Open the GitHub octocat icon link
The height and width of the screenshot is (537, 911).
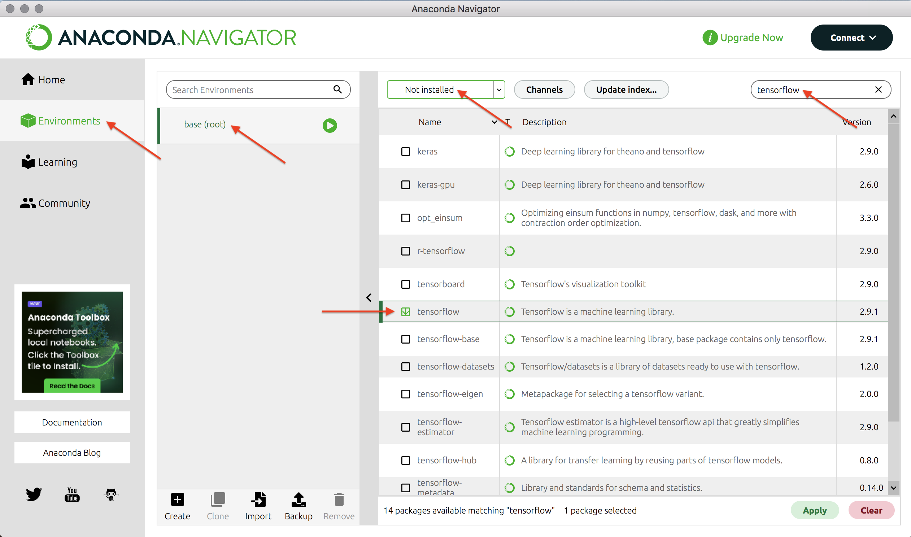pyautogui.click(x=111, y=494)
